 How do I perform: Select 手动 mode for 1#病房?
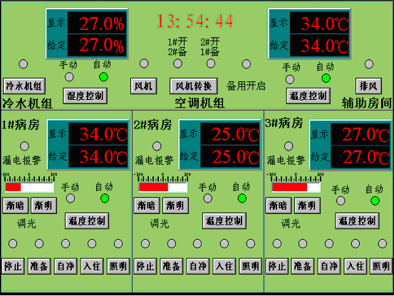point(71,198)
